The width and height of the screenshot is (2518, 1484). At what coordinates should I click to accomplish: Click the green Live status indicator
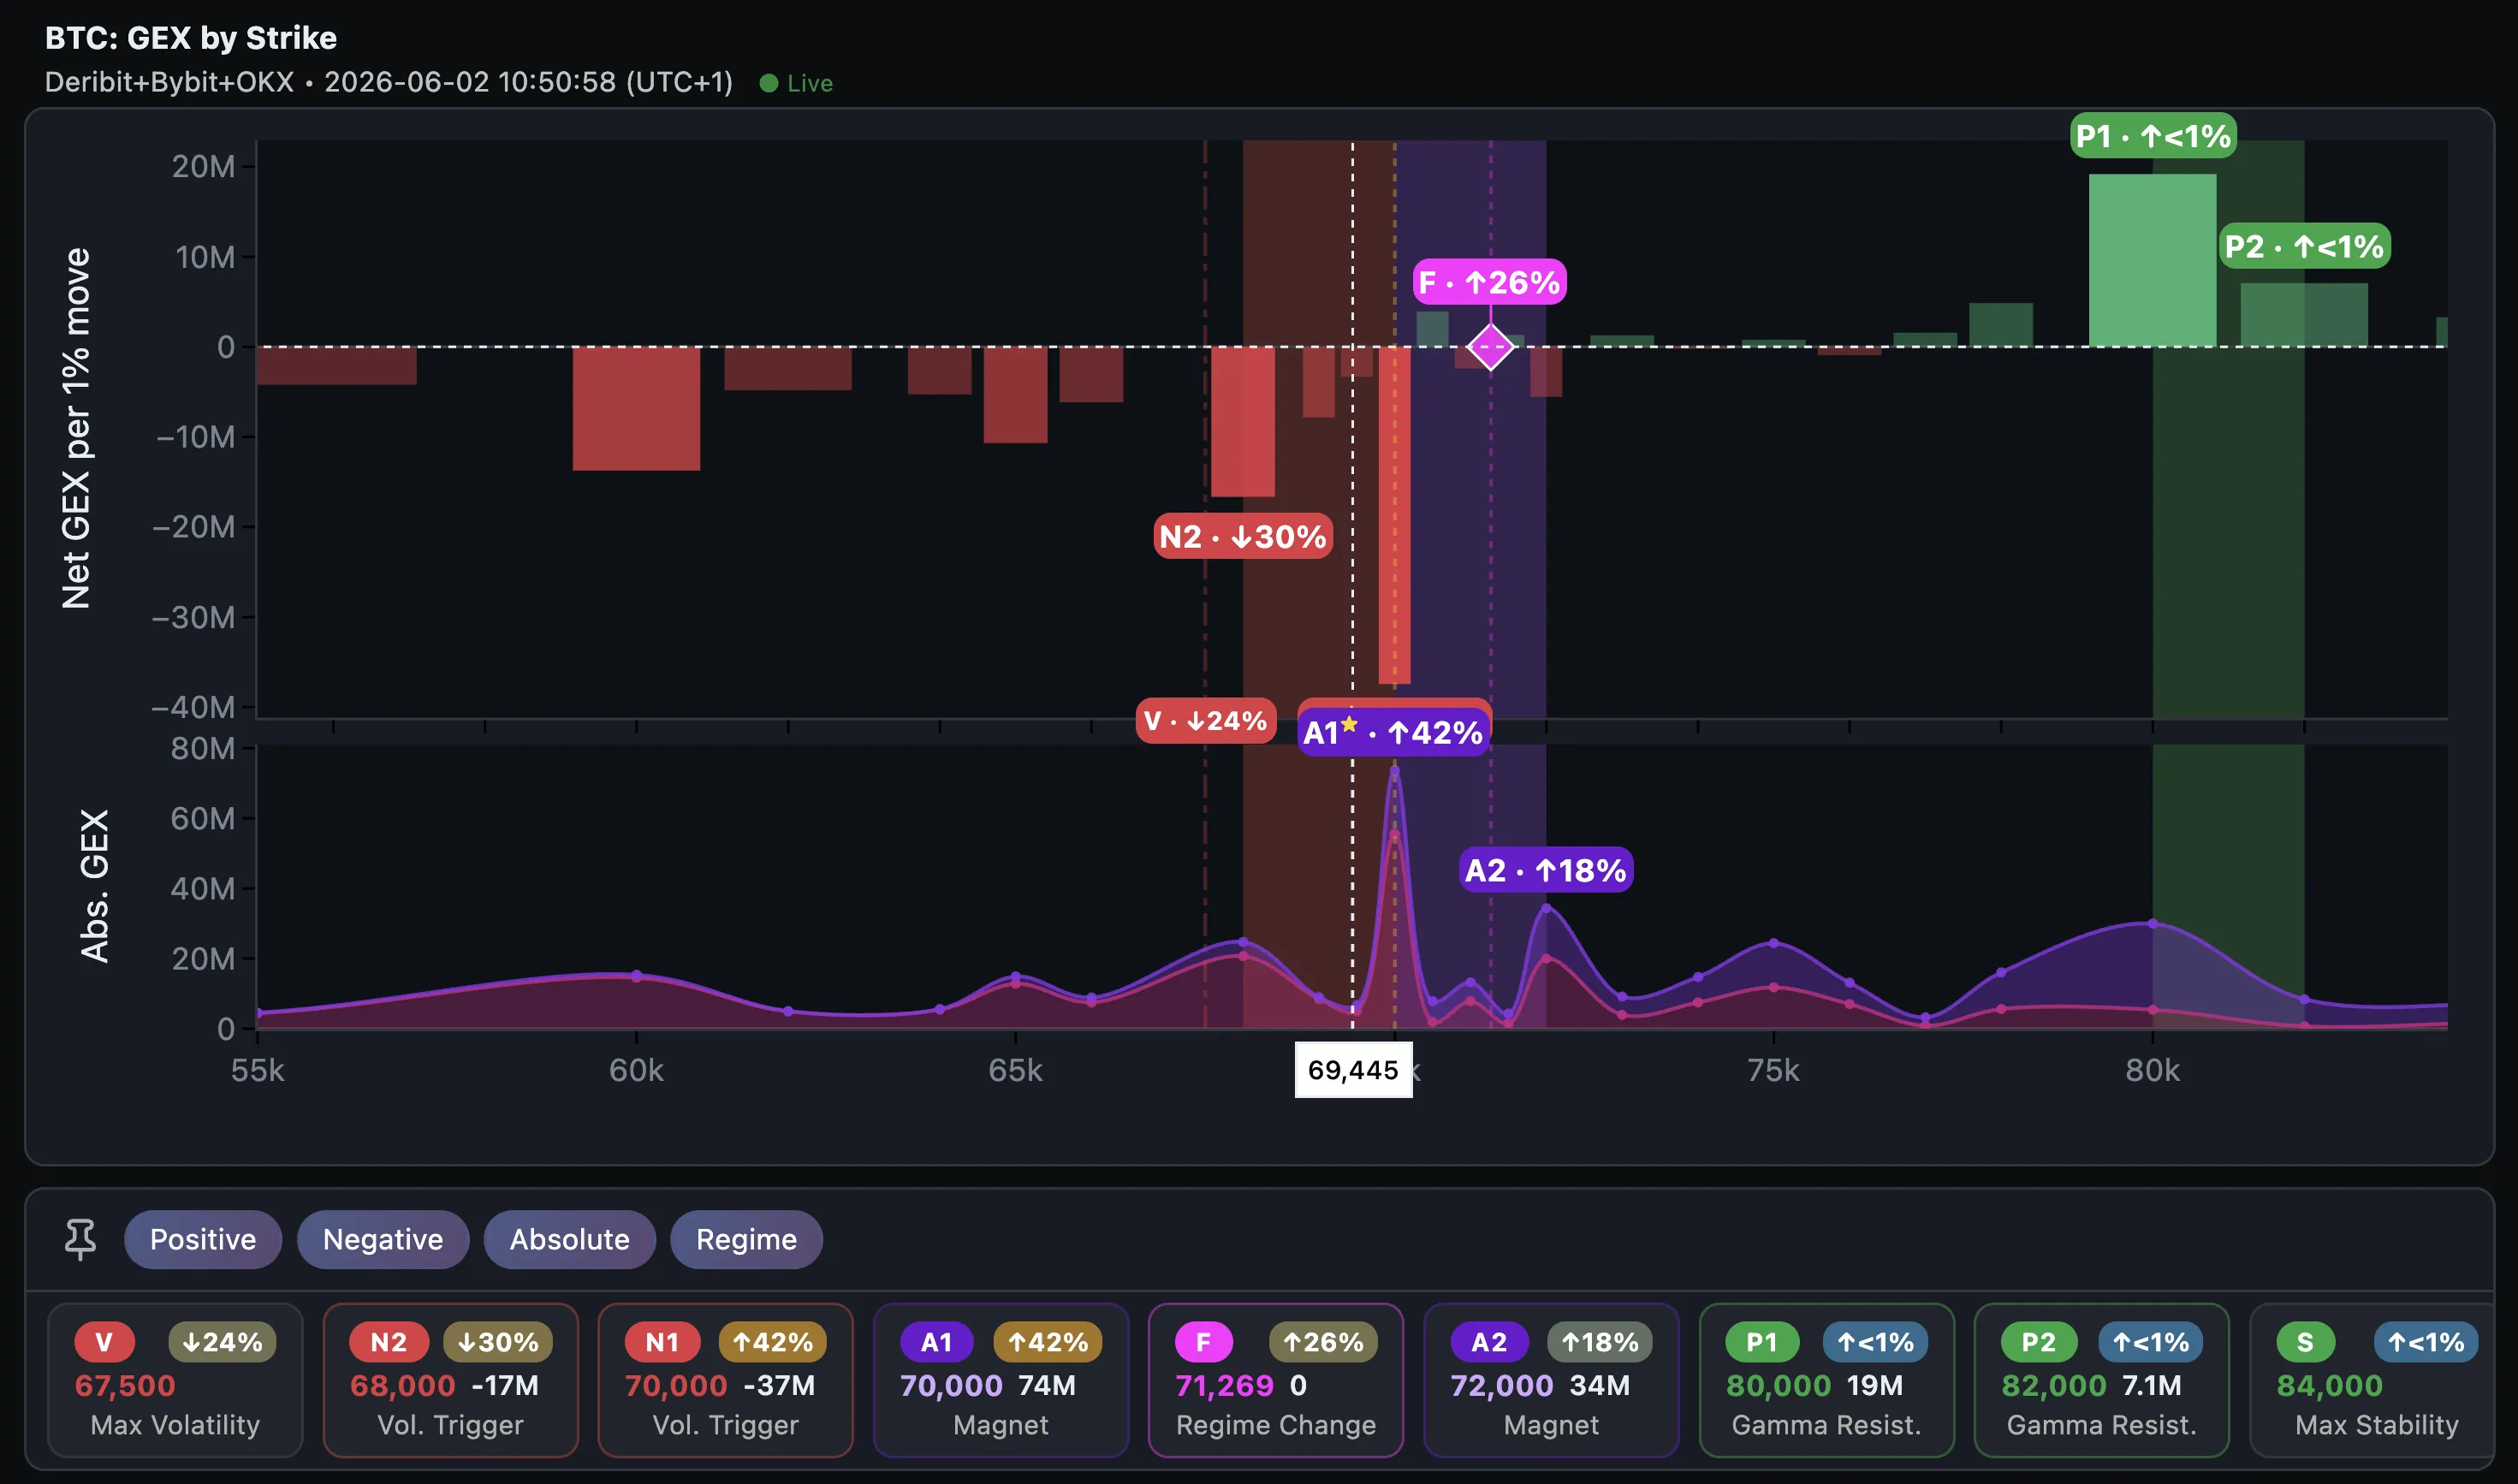[796, 83]
